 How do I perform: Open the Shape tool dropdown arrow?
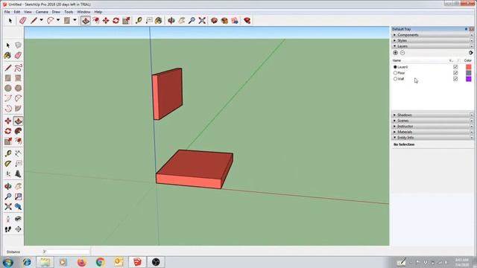coord(75,20)
